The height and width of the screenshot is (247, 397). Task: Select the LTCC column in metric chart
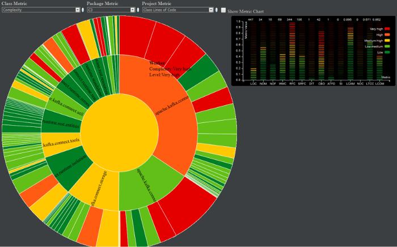point(370,51)
